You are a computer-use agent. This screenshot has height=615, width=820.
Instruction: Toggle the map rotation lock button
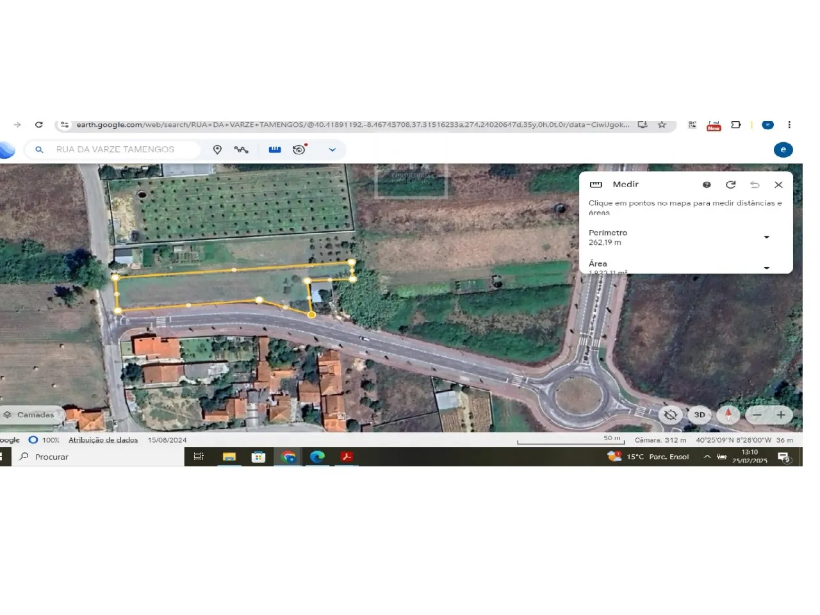(x=671, y=414)
